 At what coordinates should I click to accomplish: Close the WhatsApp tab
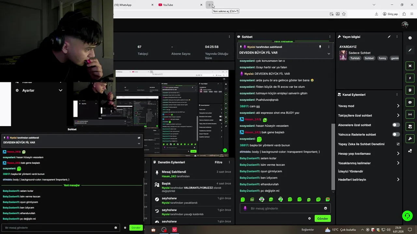pos(152,5)
